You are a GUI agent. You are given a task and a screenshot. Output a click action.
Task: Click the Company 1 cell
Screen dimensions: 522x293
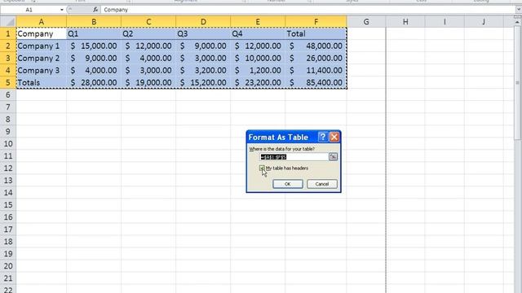tap(42, 46)
